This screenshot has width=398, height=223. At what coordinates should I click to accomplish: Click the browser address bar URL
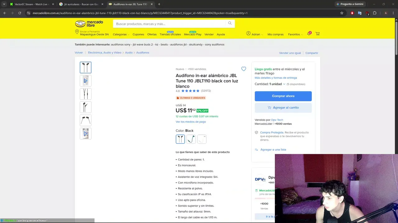pyautogui.click(x=140, y=13)
